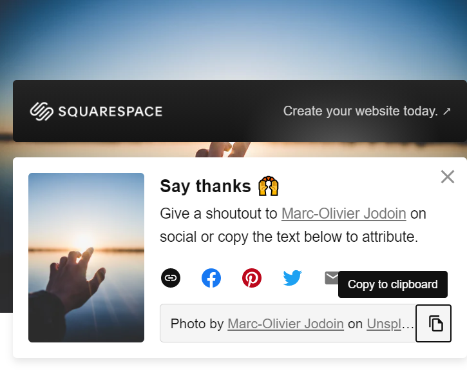
Task: Share the photo on Twitter
Action: (292, 278)
